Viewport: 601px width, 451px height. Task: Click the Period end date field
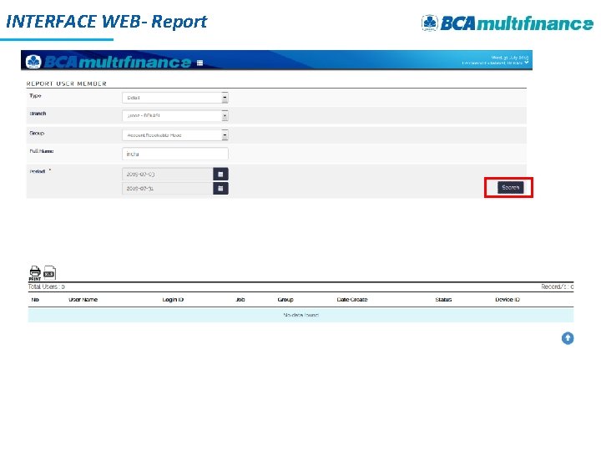(x=168, y=188)
